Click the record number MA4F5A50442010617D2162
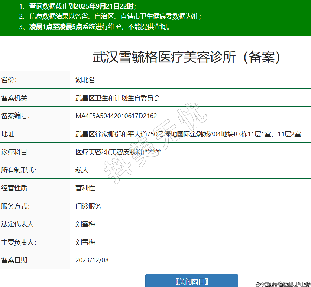Screen dimensions: 311x287 [x=116, y=116]
